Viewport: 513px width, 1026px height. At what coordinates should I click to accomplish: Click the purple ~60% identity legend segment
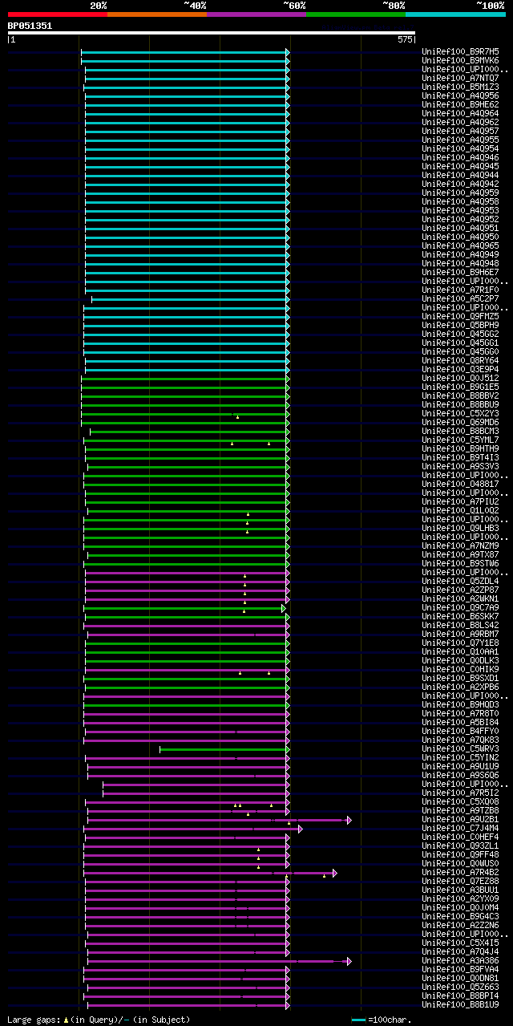(x=256, y=14)
